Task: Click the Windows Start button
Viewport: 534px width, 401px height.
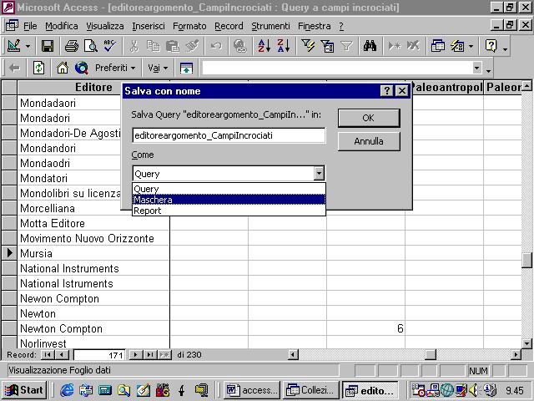Action: (24, 390)
